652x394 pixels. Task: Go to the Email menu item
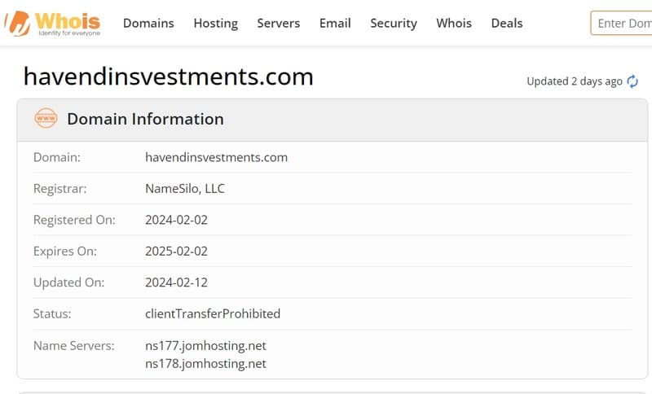[x=335, y=24]
